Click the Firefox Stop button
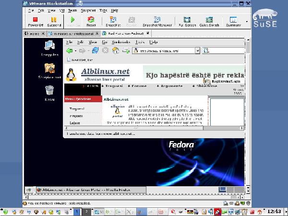Screen dimensions: 288x216 tap(105, 50)
